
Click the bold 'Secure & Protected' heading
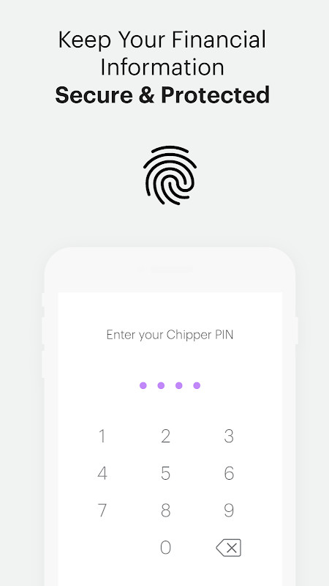click(x=162, y=95)
